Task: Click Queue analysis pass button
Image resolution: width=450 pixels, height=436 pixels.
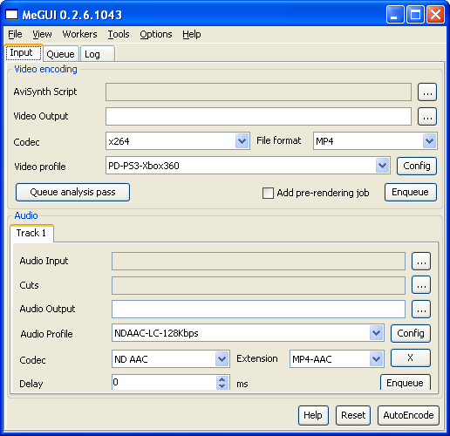Action: [x=72, y=192]
